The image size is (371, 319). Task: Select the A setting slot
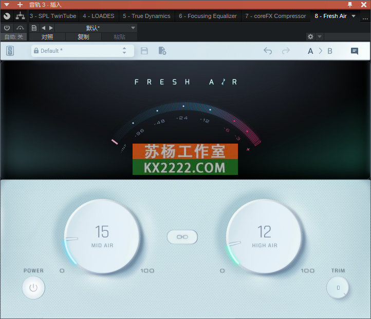(x=310, y=51)
